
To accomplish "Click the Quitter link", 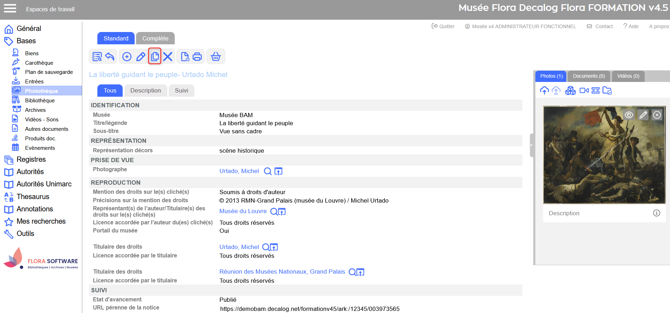I will point(443,26).
